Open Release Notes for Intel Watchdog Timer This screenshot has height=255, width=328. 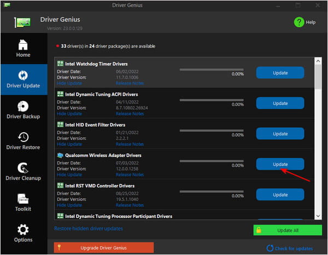pos(130,83)
